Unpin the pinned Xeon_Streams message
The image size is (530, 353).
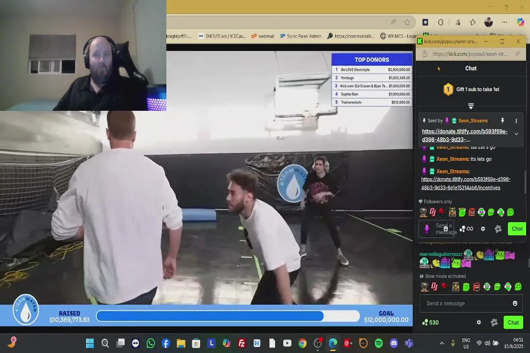(503, 121)
